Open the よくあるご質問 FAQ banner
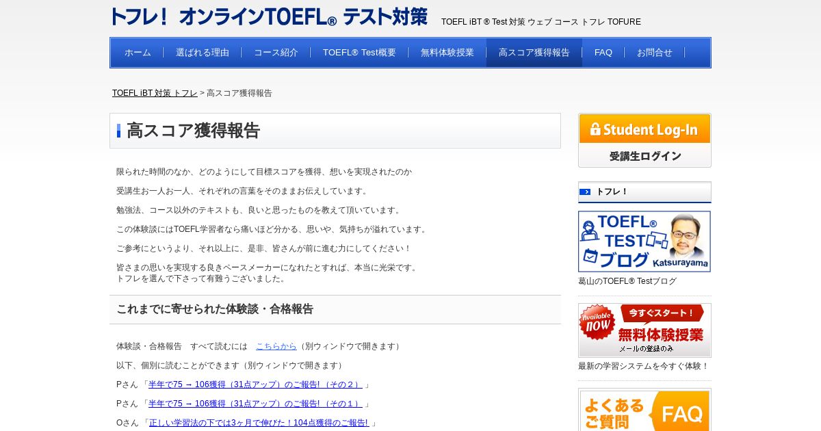This screenshot has width=821, height=431. coord(644,410)
